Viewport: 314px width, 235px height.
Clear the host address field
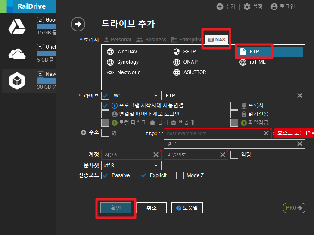pos(266,133)
